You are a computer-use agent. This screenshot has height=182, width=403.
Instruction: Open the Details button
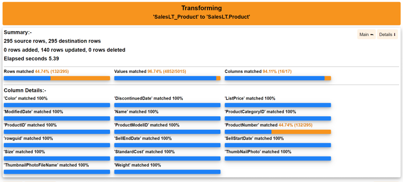(x=387, y=35)
